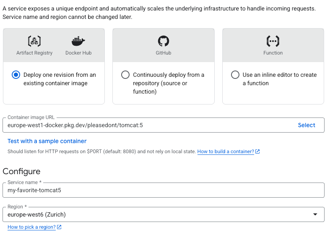Click the Artifact Registry label
Image resolution: width=330 pixels, height=235 pixels.
tap(34, 53)
